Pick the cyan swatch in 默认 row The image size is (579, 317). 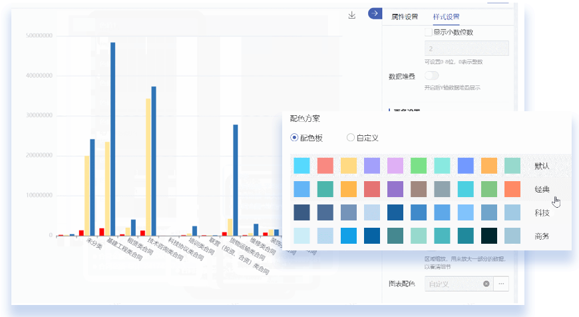(x=301, y=166)
